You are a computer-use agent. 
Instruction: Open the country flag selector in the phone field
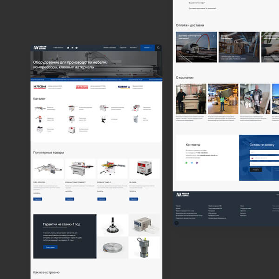tap(252, 158)
